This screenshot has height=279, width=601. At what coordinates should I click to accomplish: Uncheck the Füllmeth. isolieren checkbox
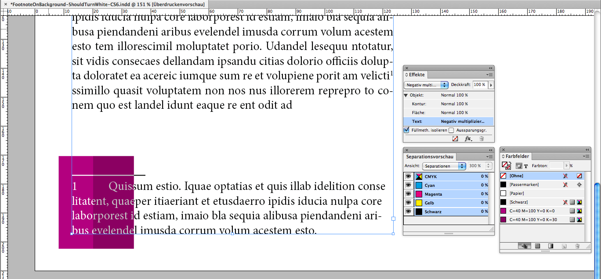(406, 130)
